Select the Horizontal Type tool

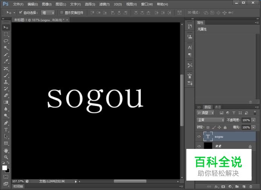(x=6, y=130)
